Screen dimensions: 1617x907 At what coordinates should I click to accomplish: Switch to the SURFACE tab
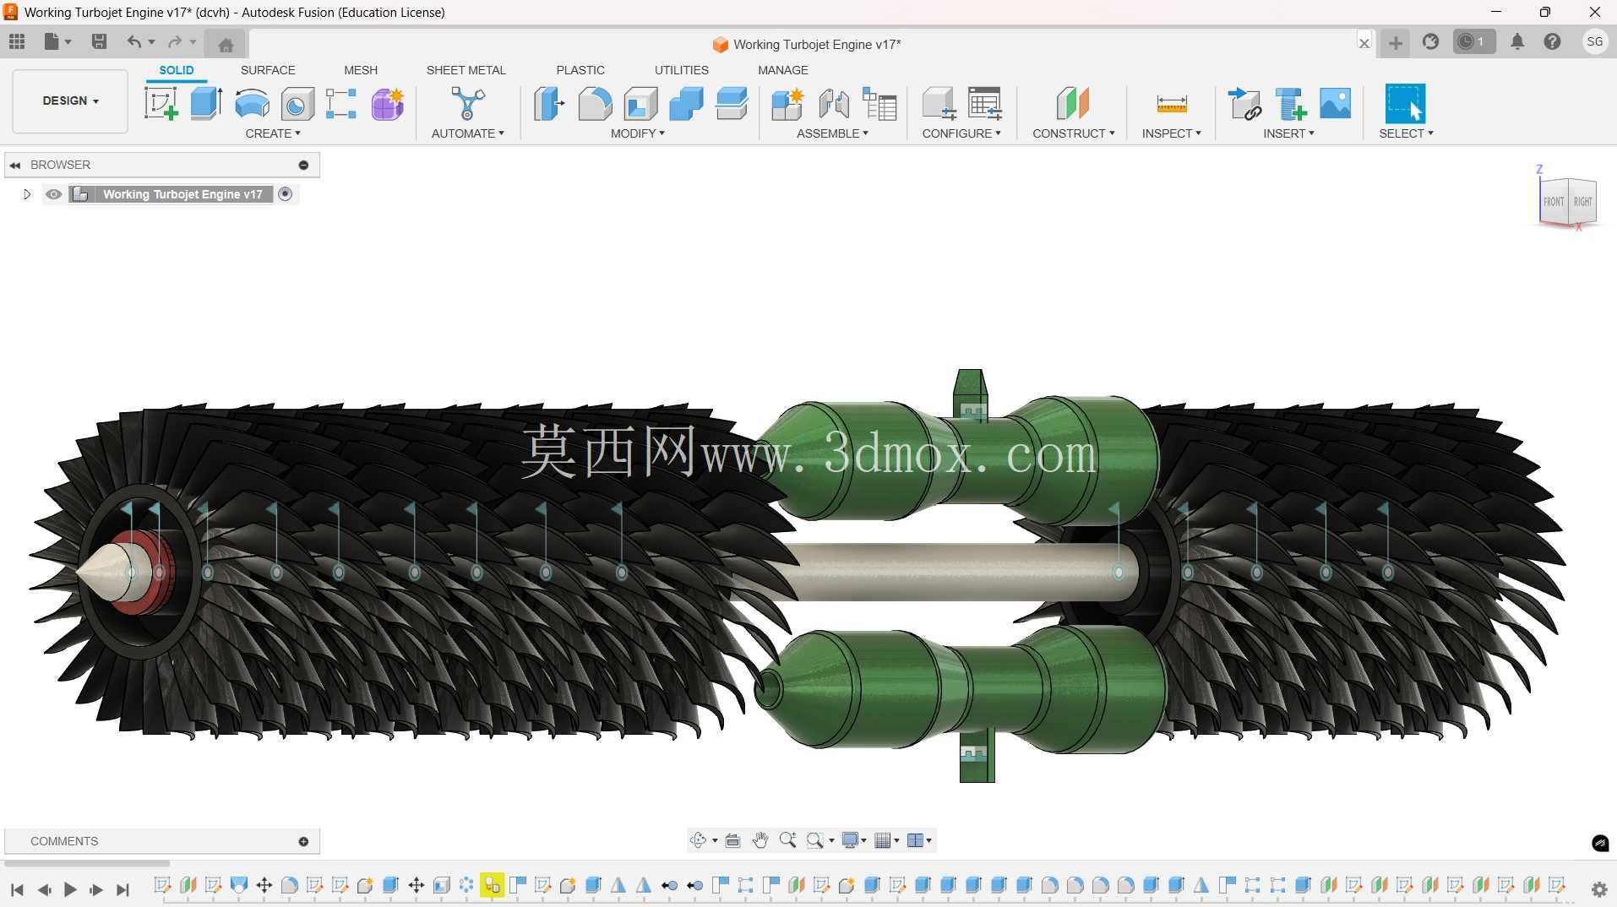(268, 70)
